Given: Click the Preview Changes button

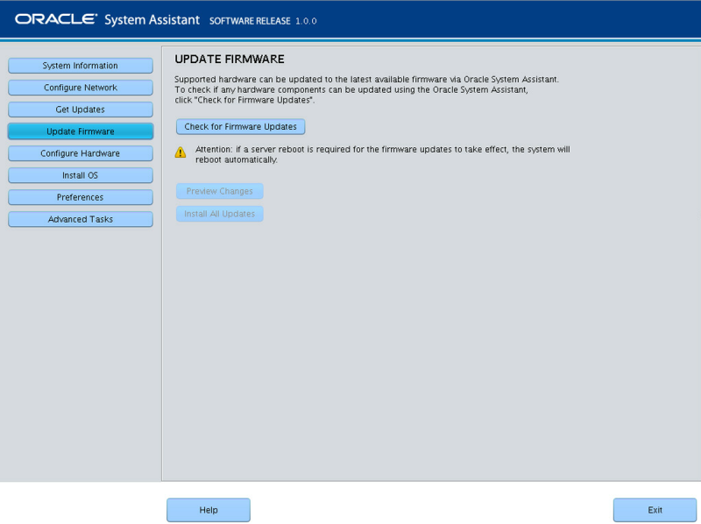Looking at the screenshot, I should point(219,191).
